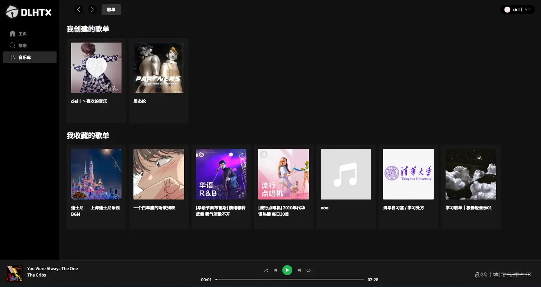Open the 清华自习室 playlist

(x=408, y=174)
